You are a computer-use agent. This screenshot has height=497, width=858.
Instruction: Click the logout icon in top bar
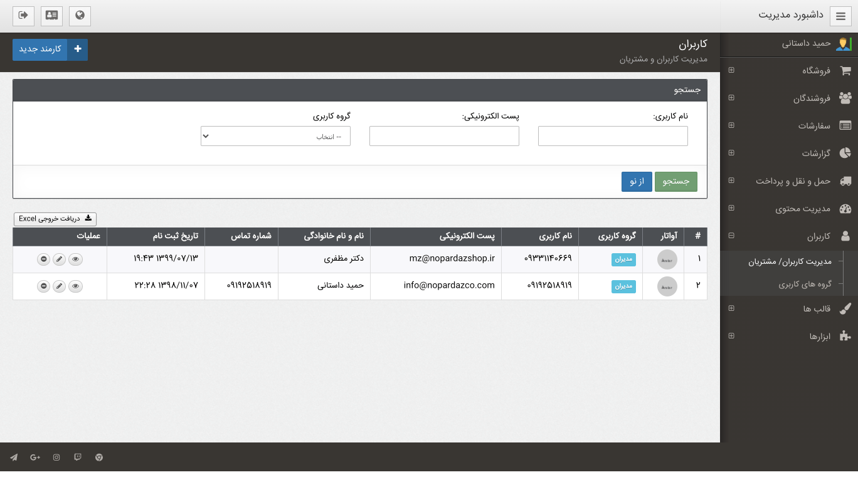[x=23, y=16]
